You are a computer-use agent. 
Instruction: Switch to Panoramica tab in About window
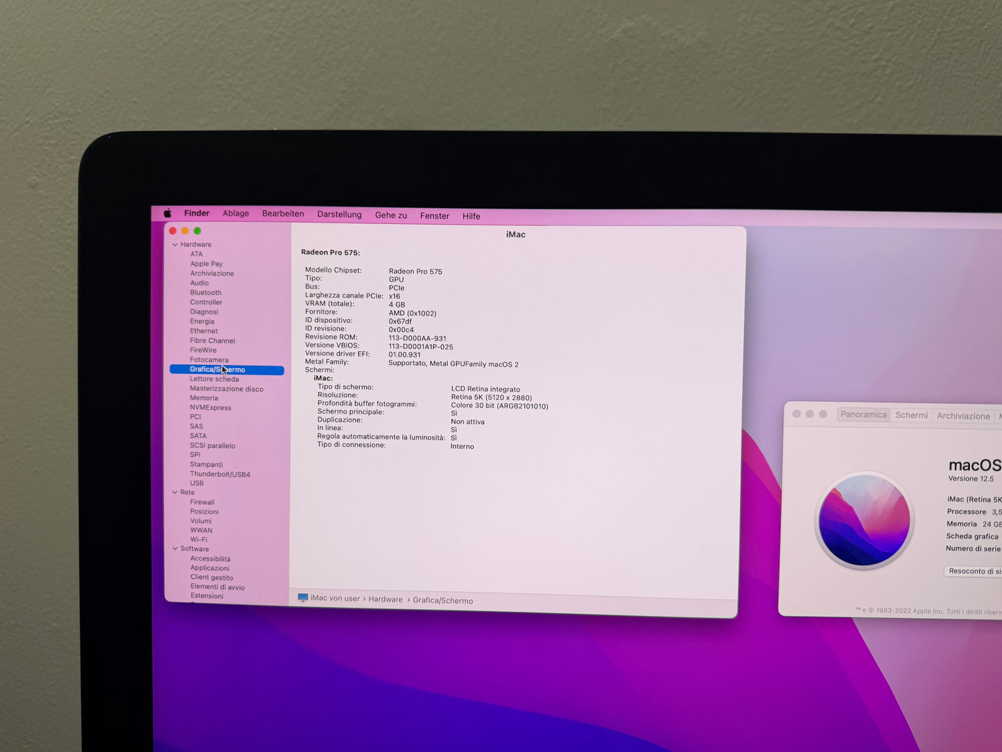pos(863,415)
